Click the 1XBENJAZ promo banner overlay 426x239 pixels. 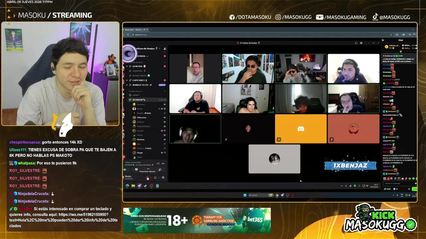pyautogui.click(x=350, y=165)
